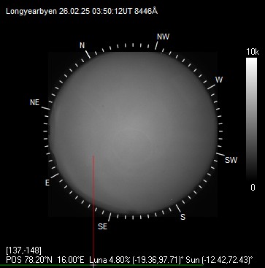Viewport: 265px width, 268px height.
Task: Click the NE compass label
Action: click(x=34, y=102)
